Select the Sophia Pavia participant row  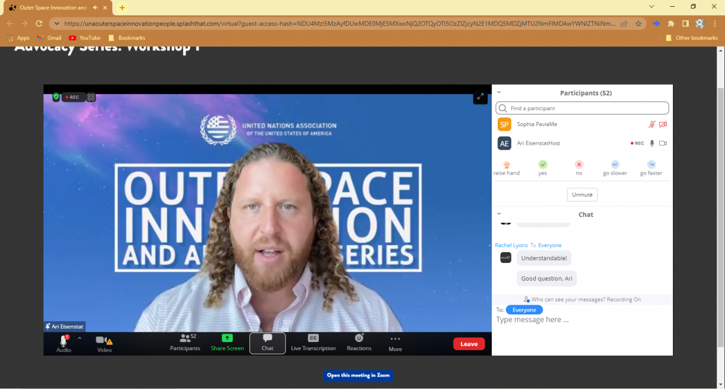[582, 124]
